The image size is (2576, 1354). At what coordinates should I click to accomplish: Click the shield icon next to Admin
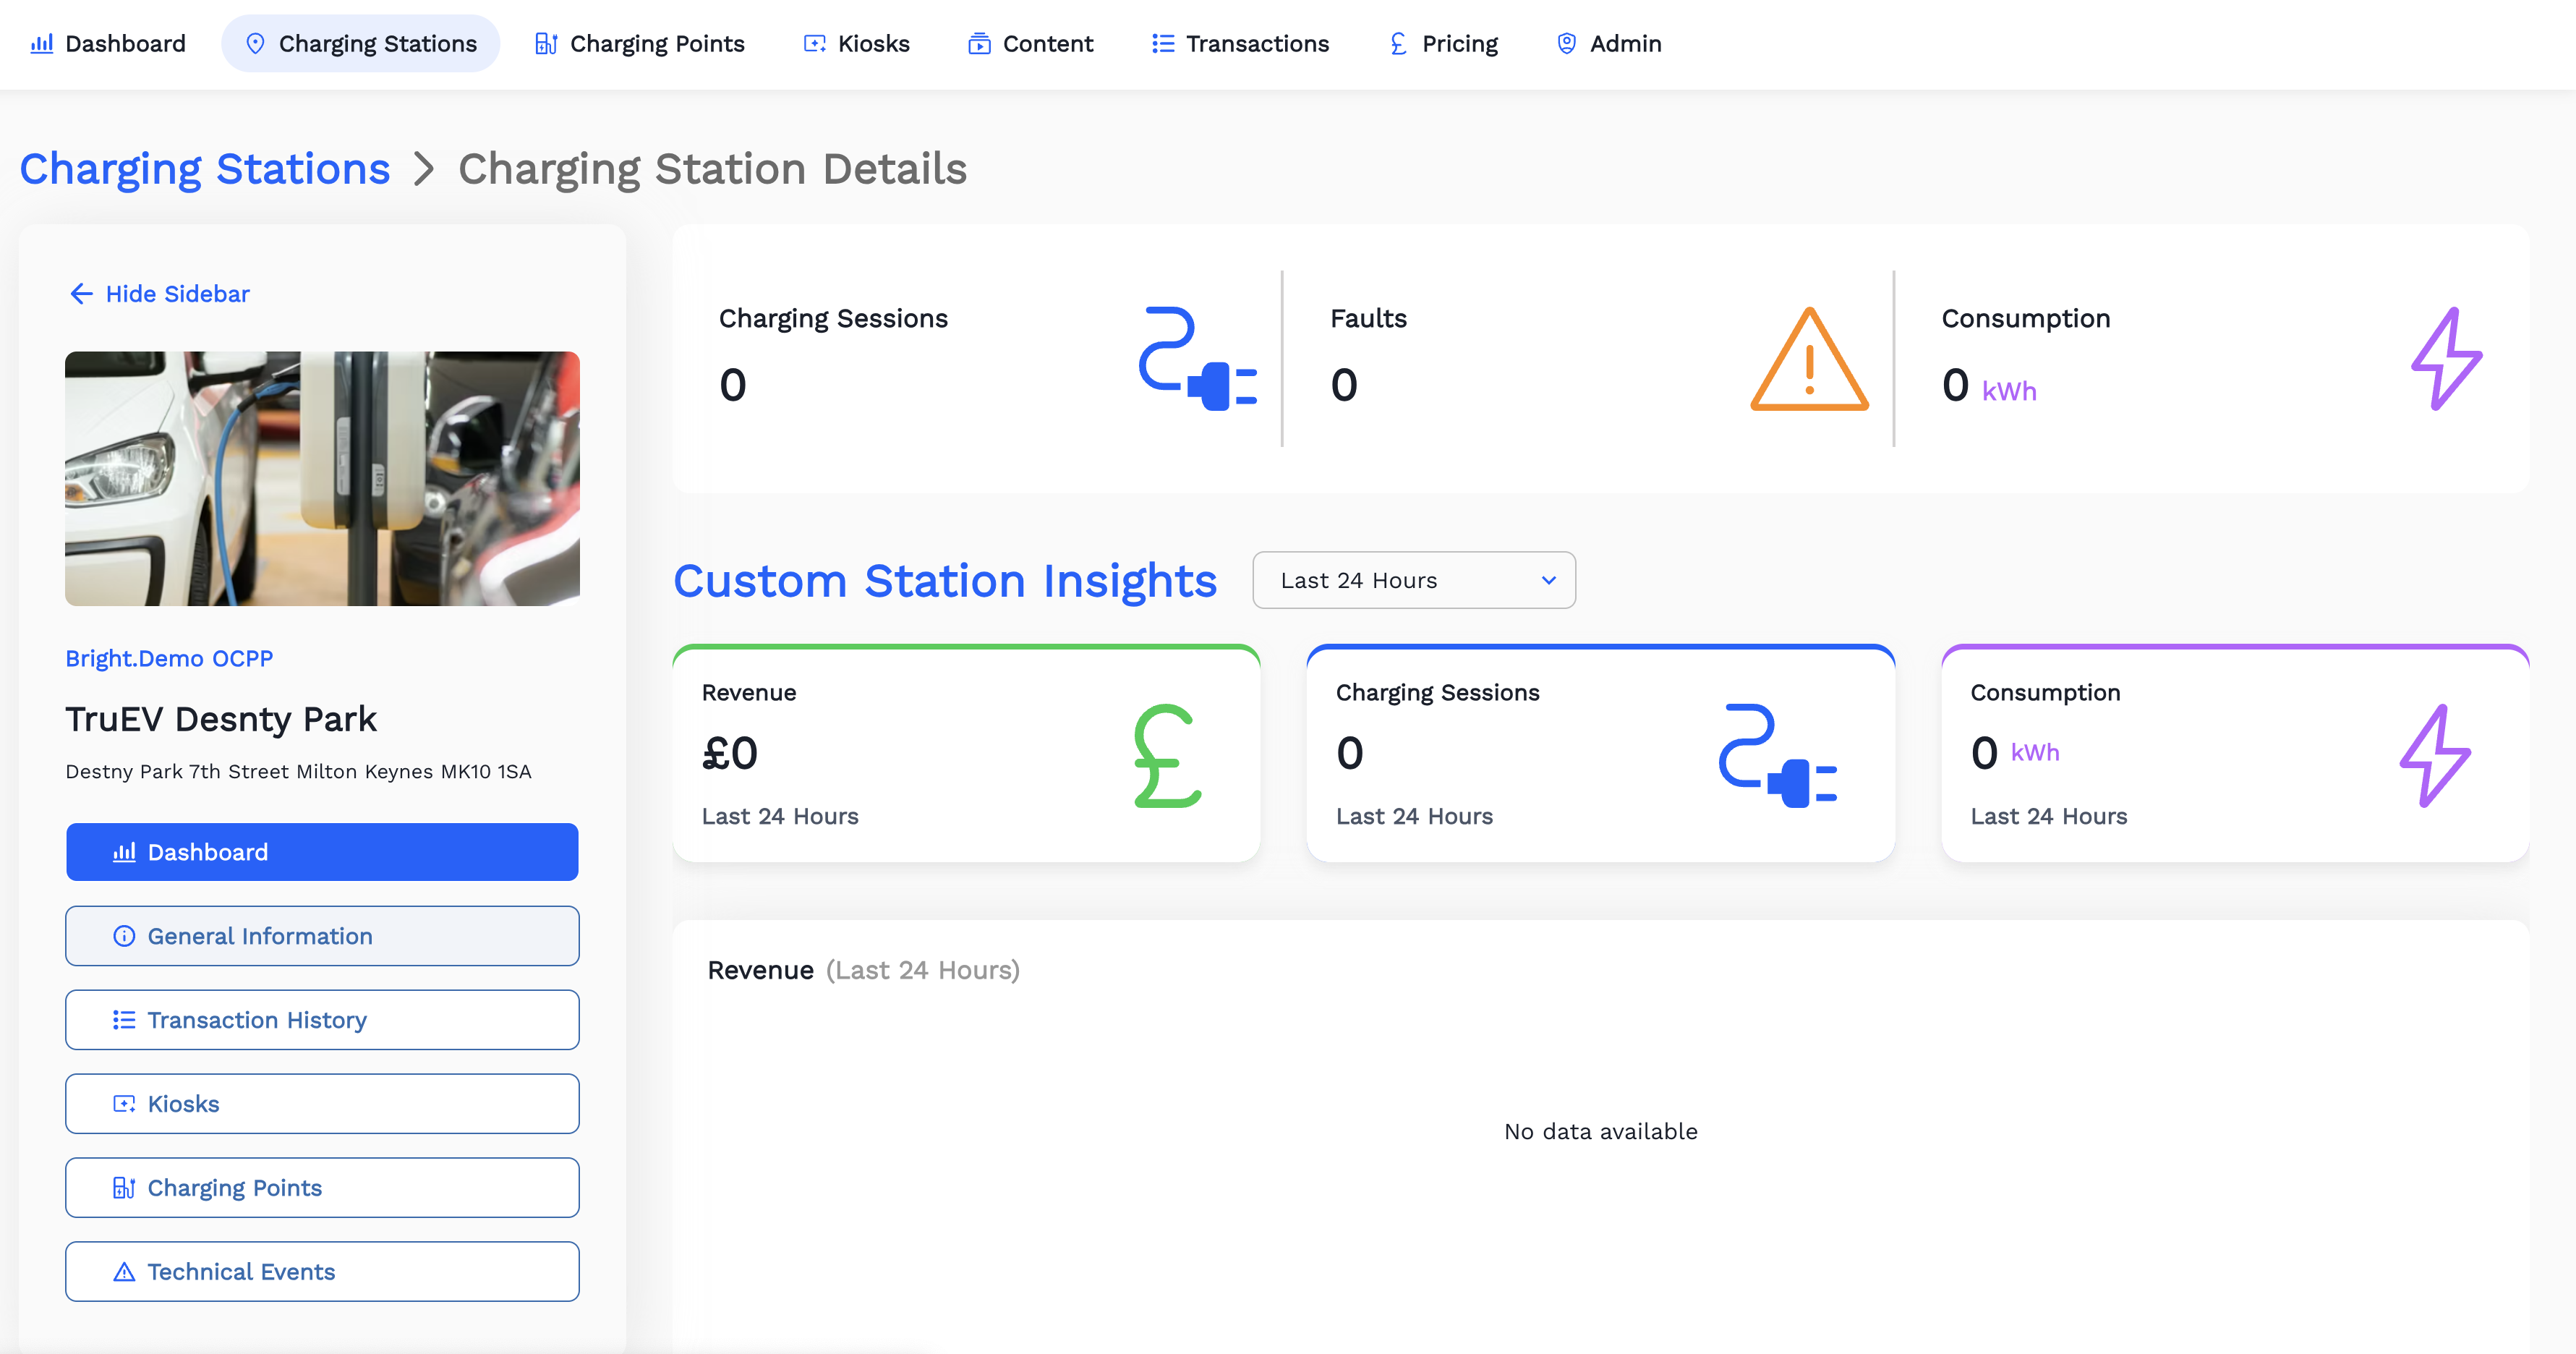click(1566, 44)
